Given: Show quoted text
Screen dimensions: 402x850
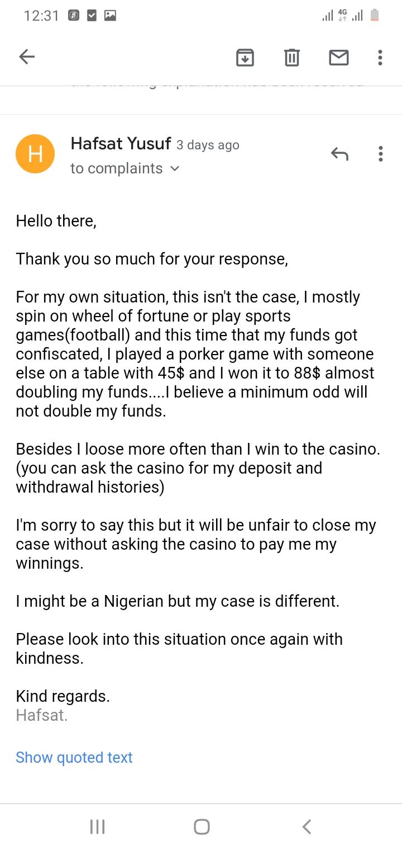Looking at the screenshot, I should click(74, 757).
